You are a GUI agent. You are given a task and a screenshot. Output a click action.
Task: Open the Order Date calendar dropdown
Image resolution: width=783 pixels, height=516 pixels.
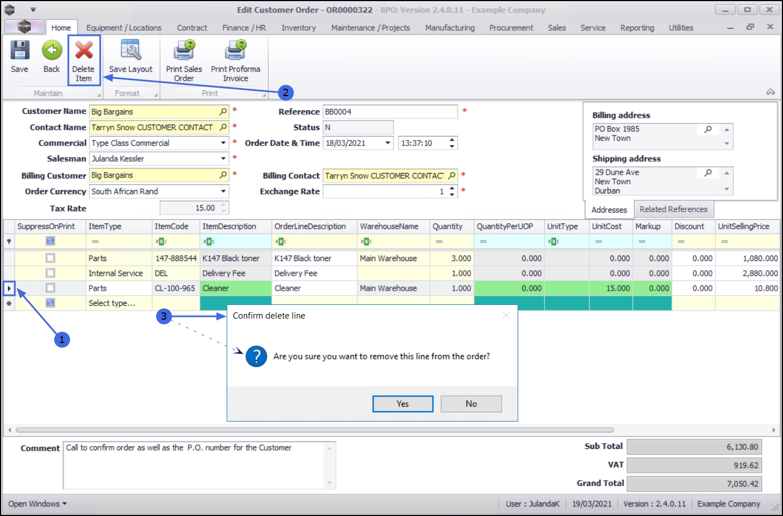click(x=388, y=143)
